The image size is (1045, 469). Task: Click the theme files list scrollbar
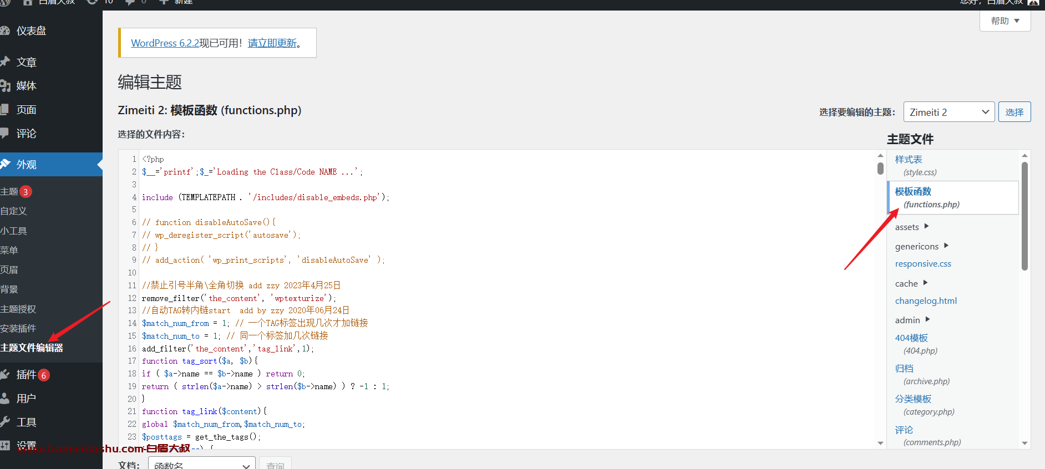tap(1024, 216)
